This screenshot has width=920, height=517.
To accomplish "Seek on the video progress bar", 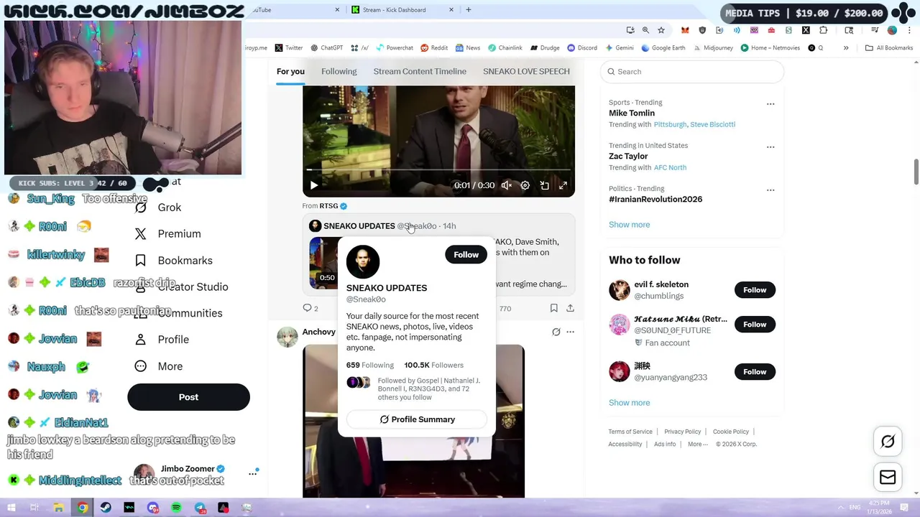I will pos(438,170).
